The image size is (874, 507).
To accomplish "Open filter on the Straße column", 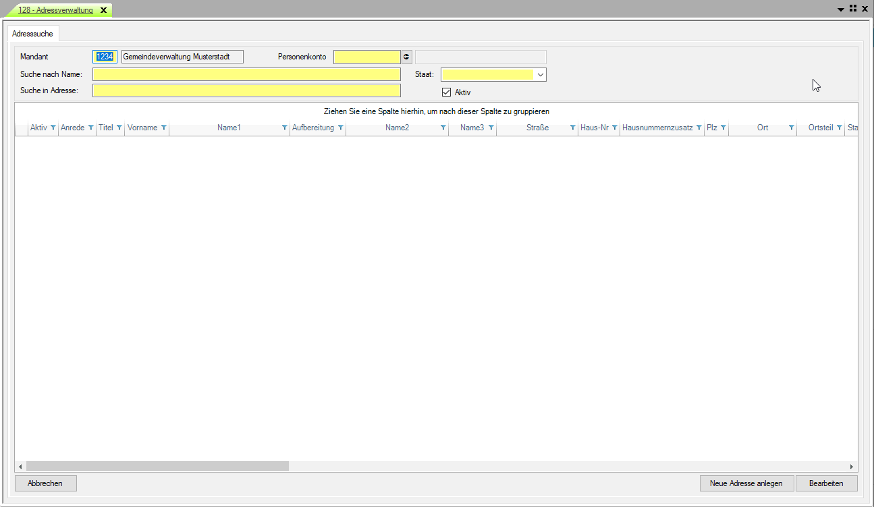I will [573, 128].
